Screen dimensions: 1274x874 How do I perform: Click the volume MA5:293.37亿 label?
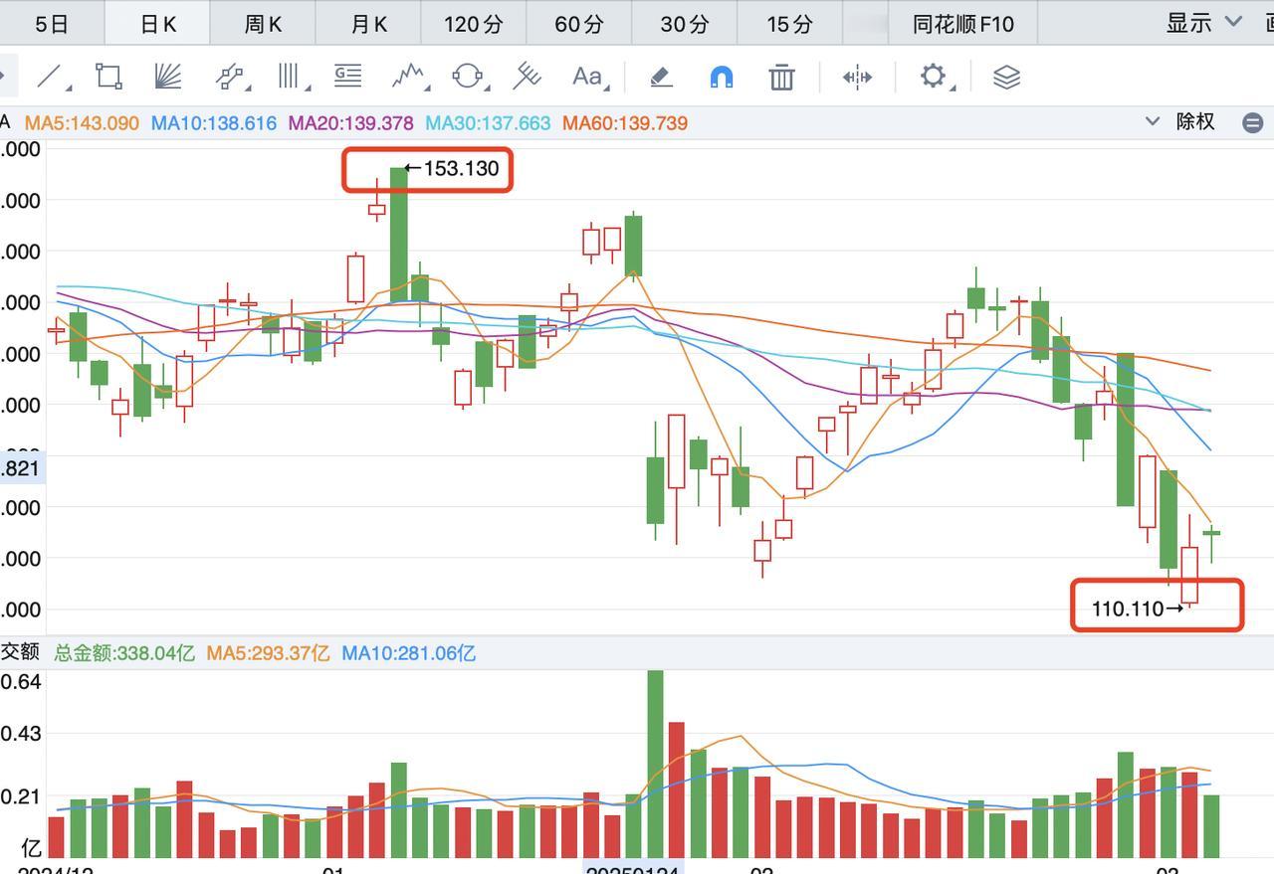pos(268,653)
